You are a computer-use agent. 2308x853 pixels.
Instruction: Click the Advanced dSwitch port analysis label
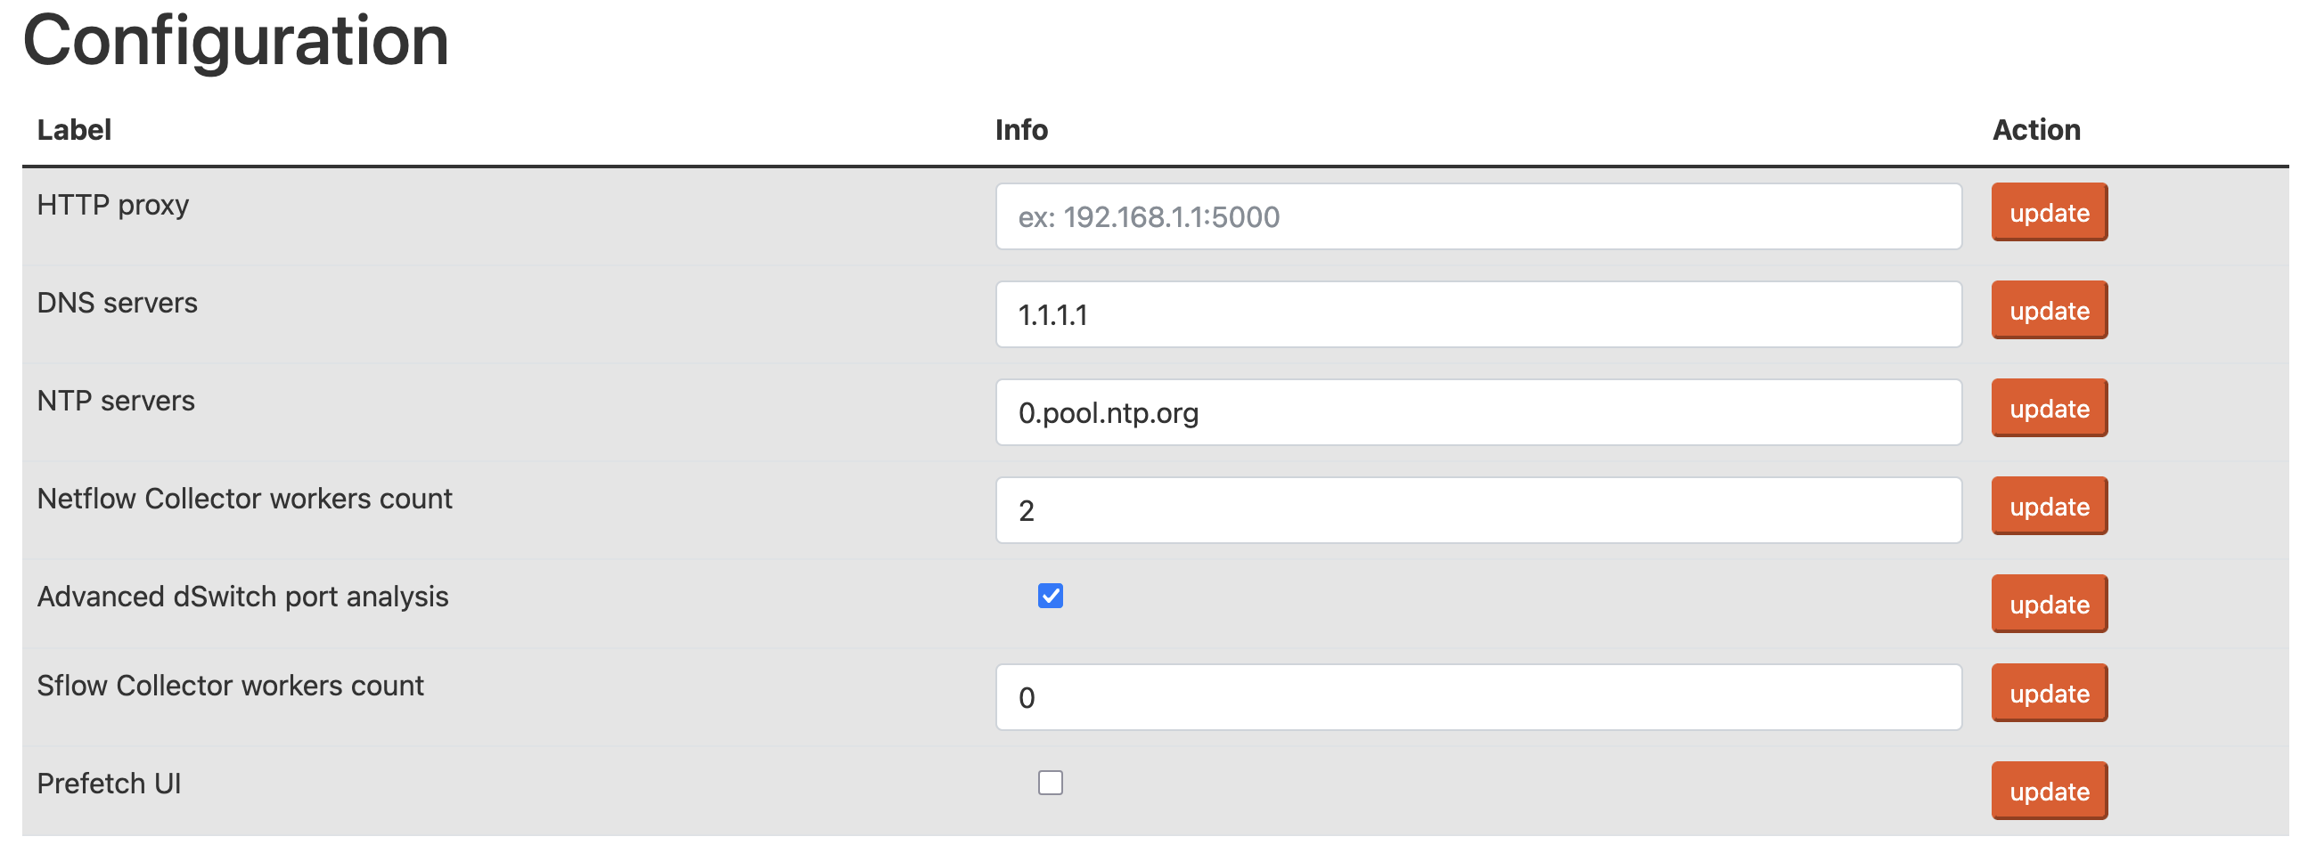(x=242, y=597)
